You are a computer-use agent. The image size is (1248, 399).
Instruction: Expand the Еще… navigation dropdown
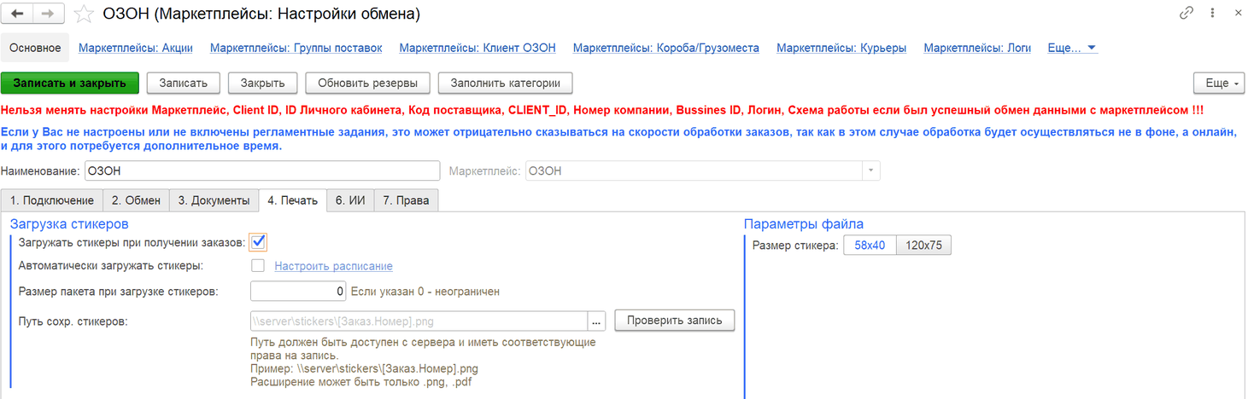pos(1072,48)
